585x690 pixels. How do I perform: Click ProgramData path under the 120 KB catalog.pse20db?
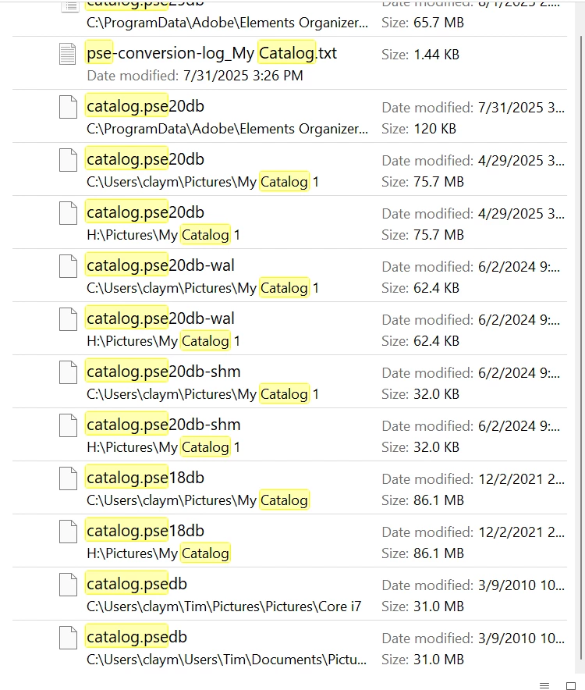pos(228,129)
